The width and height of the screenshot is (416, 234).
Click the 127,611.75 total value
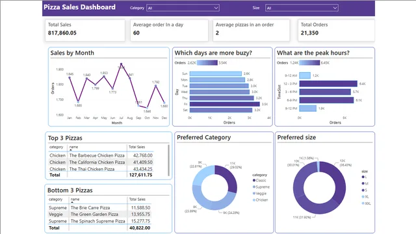point(140,175)
